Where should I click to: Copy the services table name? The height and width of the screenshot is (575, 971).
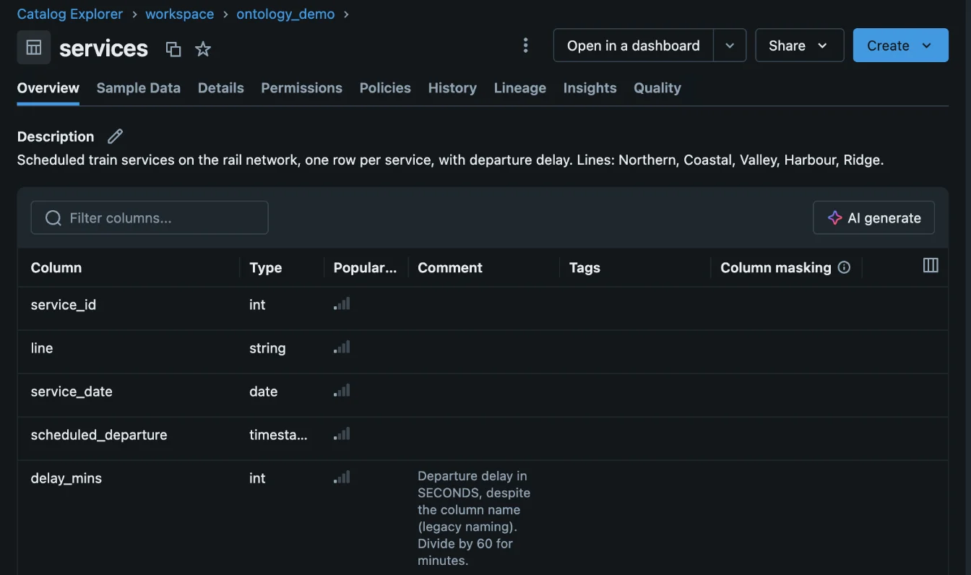tap(173, 49)
